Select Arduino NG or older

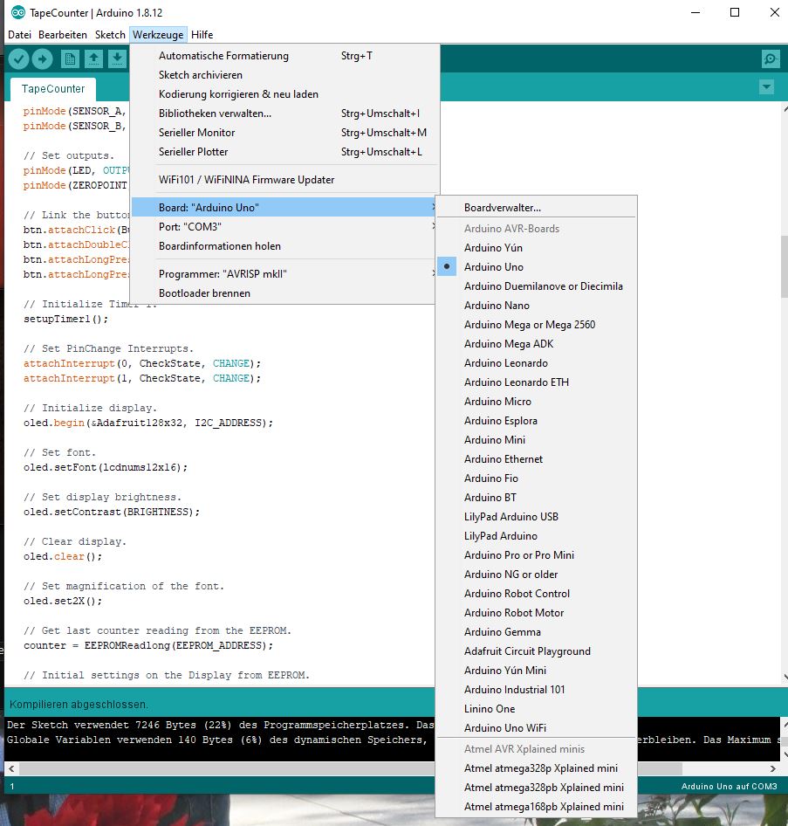point(537,575)
